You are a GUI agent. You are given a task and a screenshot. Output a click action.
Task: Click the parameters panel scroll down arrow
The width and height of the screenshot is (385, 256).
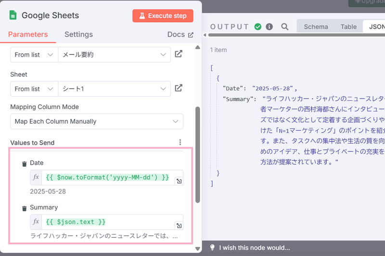point(198,249)
